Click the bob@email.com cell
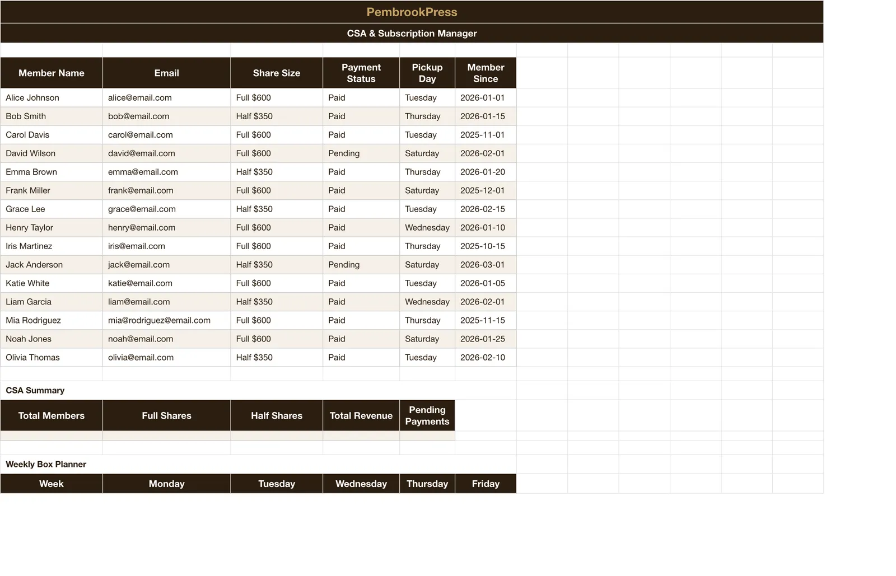 coord(166,116)
